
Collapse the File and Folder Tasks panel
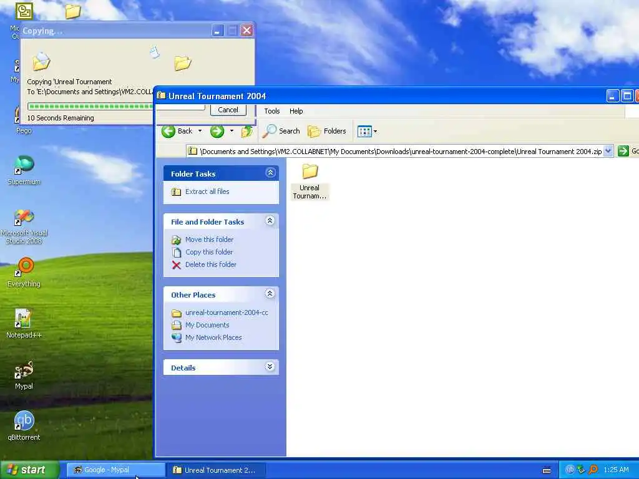(270, 221)
